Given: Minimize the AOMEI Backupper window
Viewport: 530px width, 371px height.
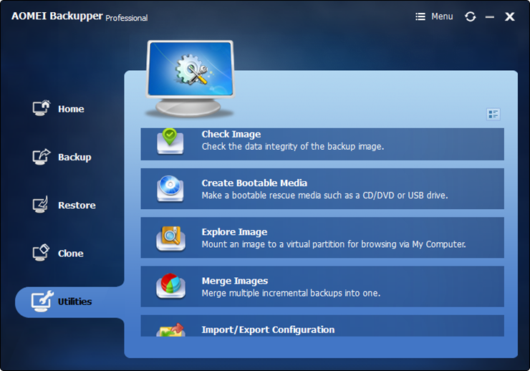Looking at the screenshot, I should [490, 17].
